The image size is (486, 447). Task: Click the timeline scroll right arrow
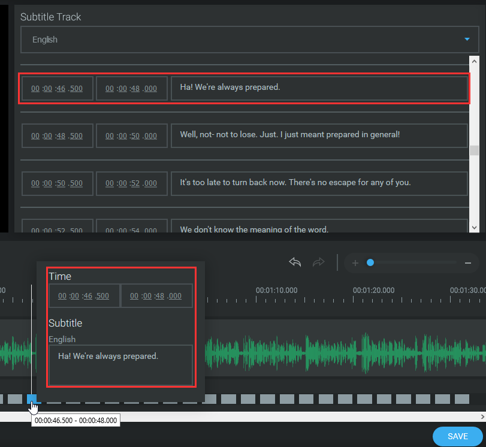click(x=482, y=416)
